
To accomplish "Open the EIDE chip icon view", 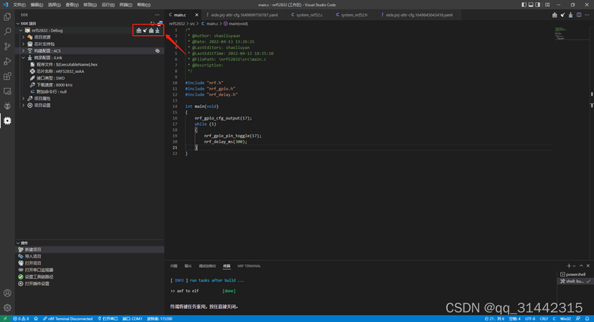I will [x=7, y=120].
